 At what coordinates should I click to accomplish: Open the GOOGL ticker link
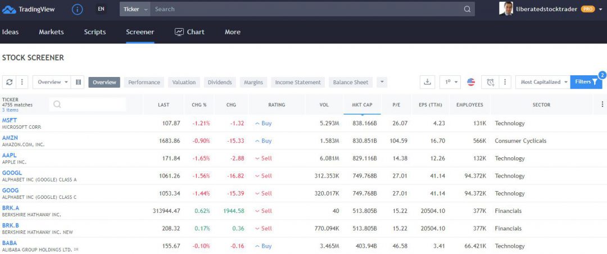click(12, 173)
